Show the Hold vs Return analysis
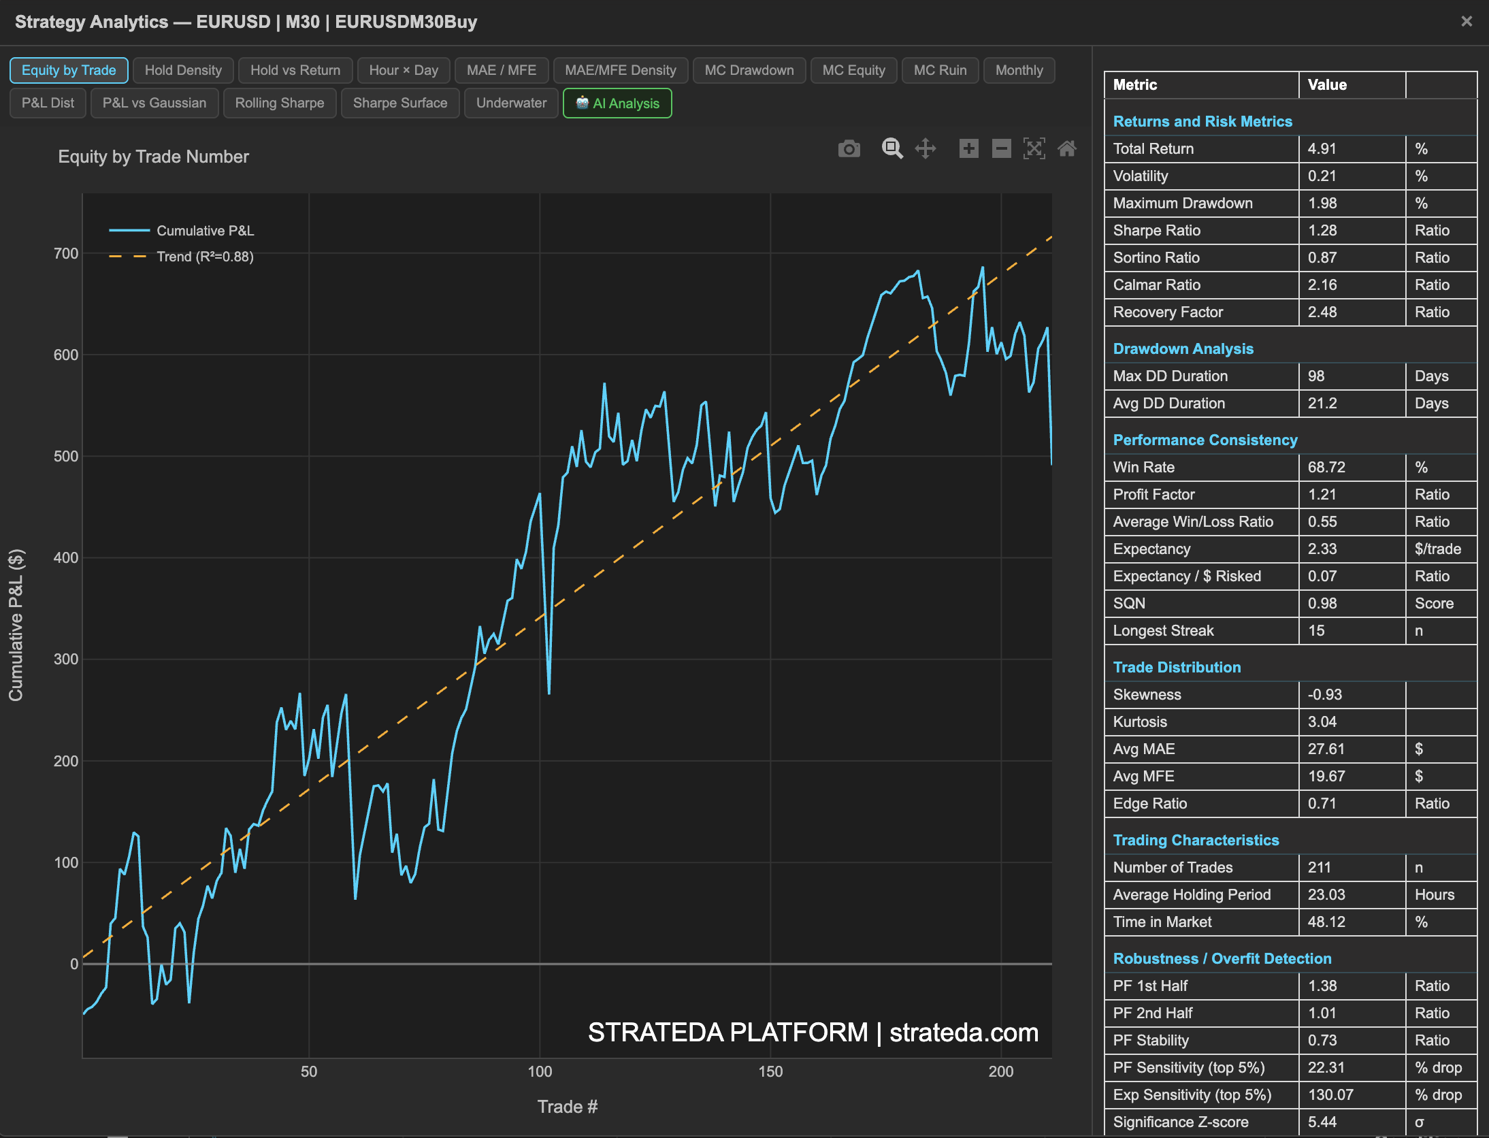The width and height of the screenshot is (1489, 1138). 295,70
